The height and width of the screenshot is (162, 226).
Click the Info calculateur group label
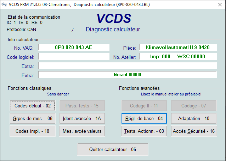pyautogui.click(x=23, y=40)
